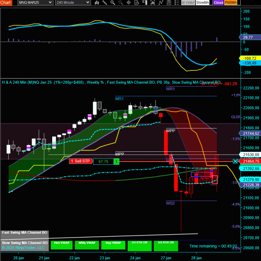261x261 pixels.
Task: Click the 24 jan date label
Action: (135, 258)
